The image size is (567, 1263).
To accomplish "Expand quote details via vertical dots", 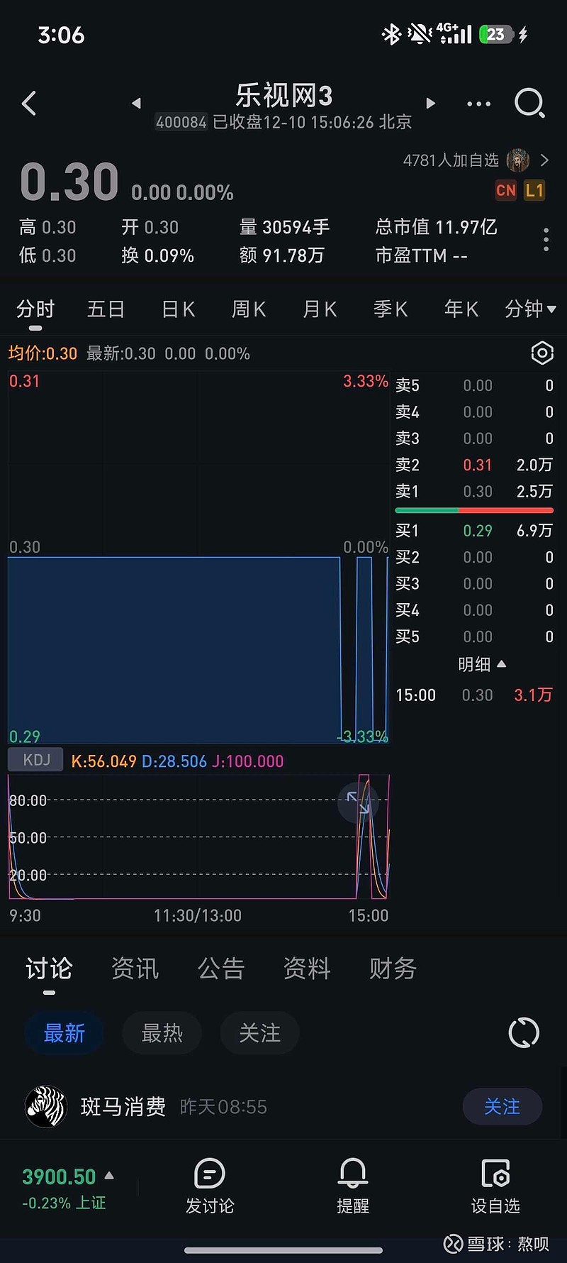I will click(546, 240).
